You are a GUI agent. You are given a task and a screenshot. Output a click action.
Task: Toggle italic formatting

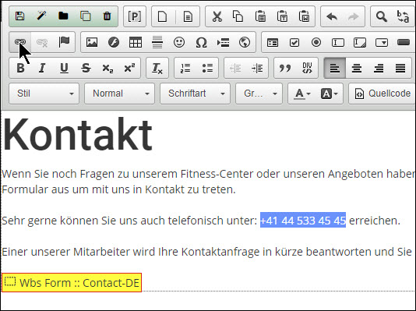pyautogui.click(x=42, y=68)
